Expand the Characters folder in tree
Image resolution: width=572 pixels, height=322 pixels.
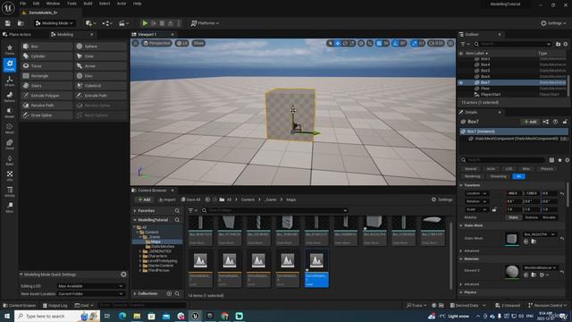point(140,256)
